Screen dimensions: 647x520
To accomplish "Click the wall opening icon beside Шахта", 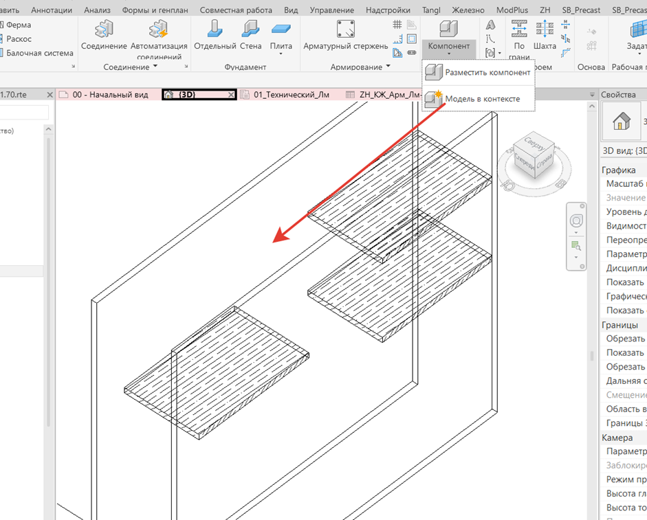I will [566, 25].
